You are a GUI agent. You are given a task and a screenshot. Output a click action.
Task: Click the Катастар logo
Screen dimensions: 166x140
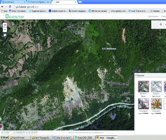pyautogui.click(x=15, y=16)
